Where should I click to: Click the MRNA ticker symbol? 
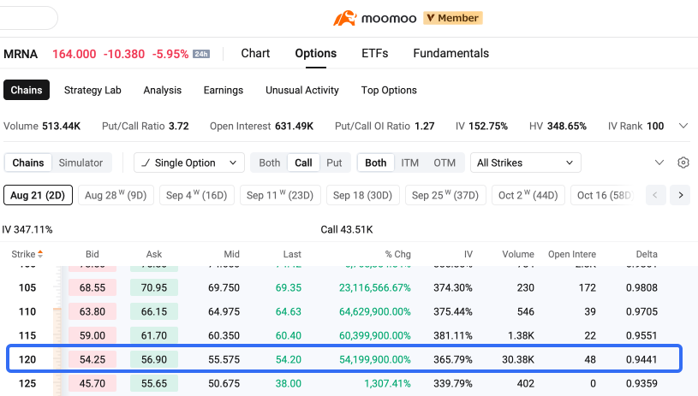21,54
